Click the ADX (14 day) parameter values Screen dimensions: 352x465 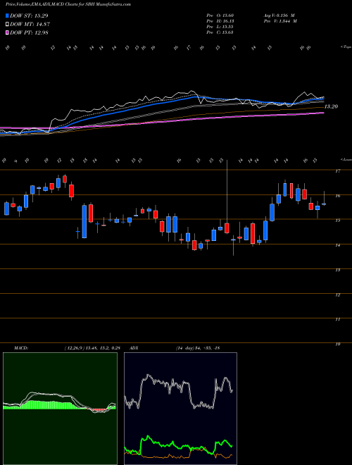point(197,348)
